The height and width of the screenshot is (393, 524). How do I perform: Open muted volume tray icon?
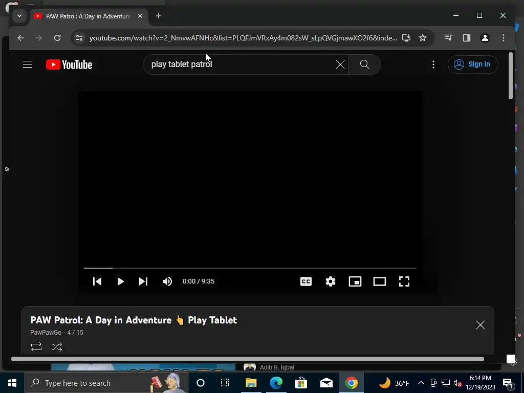tap(457, 383)
